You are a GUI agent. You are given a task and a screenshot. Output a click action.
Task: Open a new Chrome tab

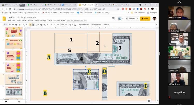click(131, 5)
